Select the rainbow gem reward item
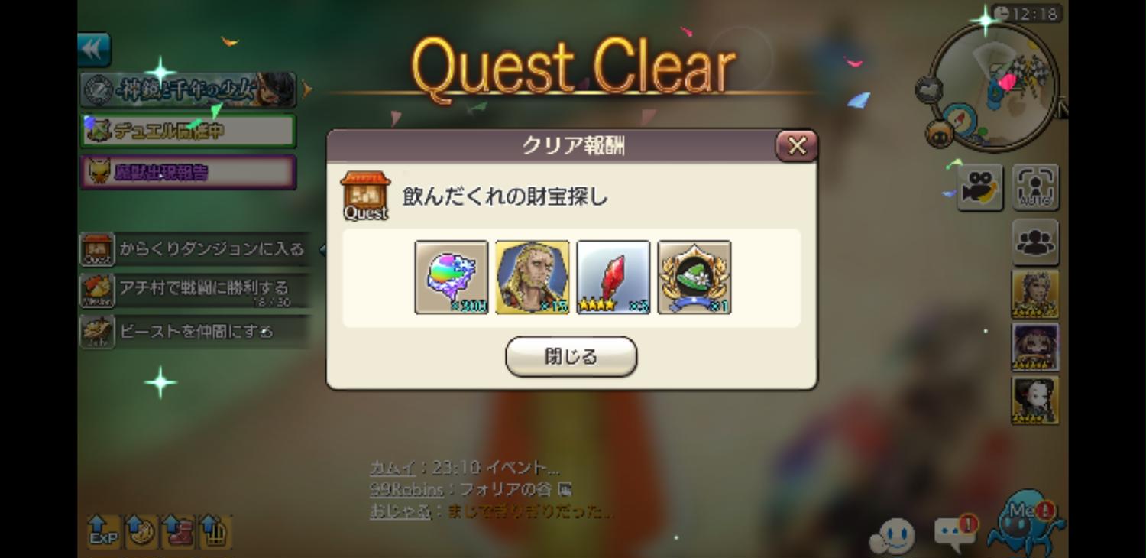1146x558 pixels. (452, 277)
